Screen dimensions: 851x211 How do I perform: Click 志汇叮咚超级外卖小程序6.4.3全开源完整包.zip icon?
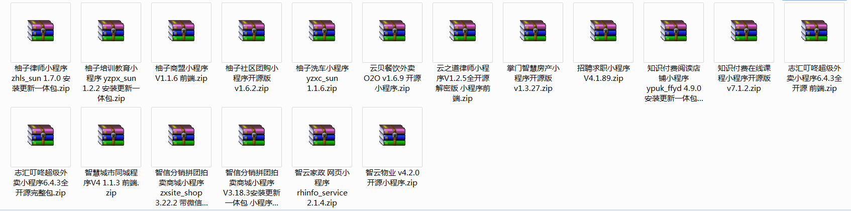[41, 136]
